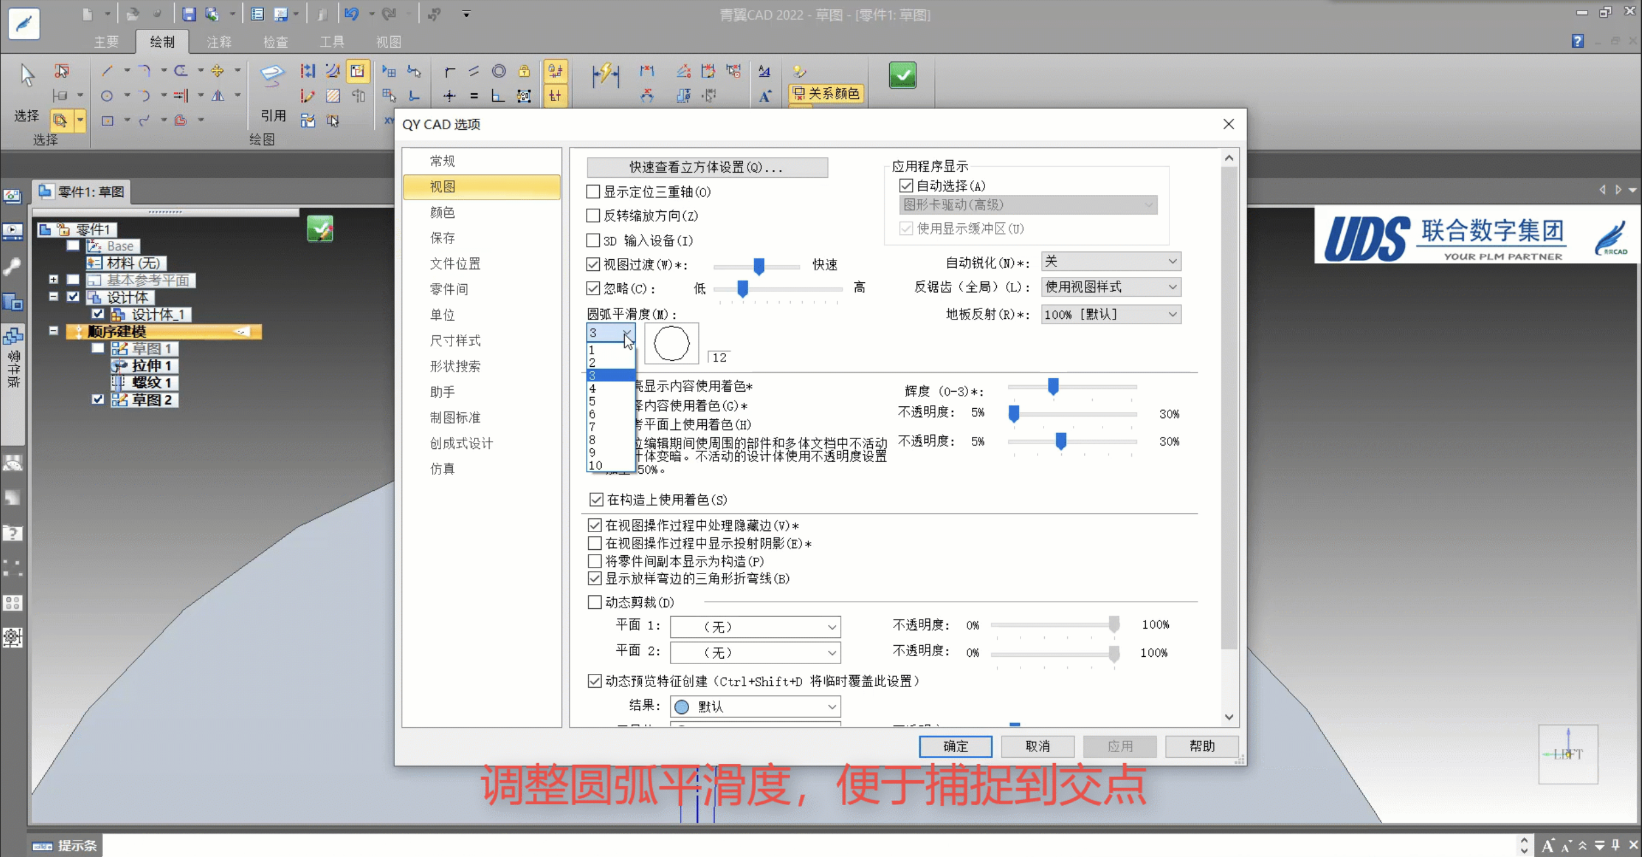Screen dimensions: 1642x857
Task: Open the 结果 默认 dropdown
Action: coord(755,706)
